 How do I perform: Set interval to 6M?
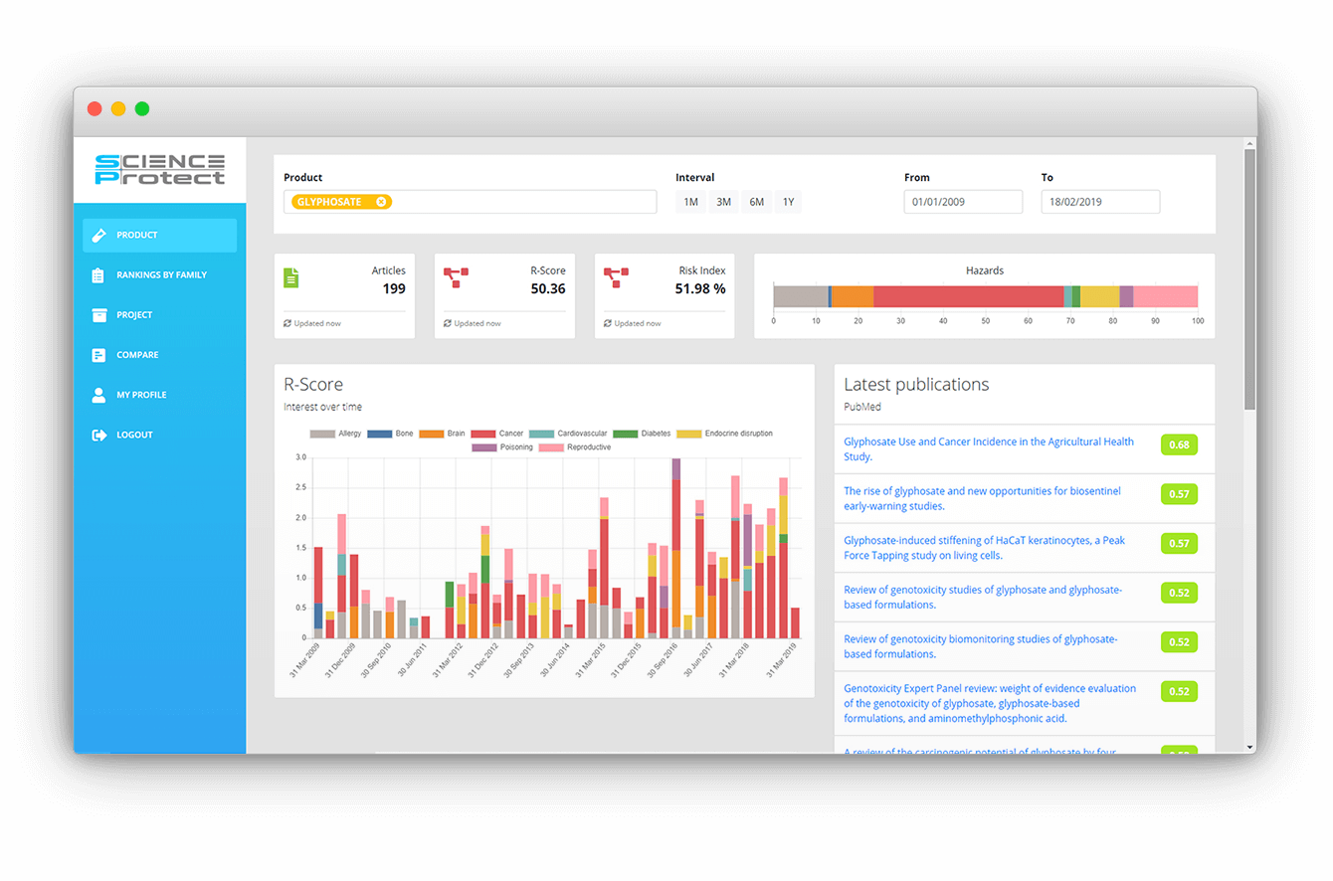(756, 202)
